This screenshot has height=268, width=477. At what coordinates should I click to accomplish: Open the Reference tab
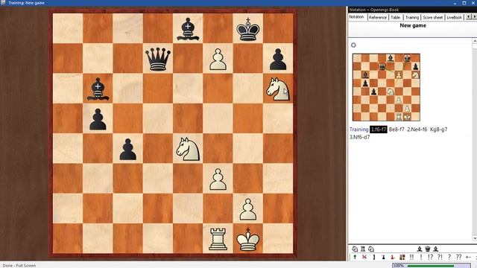click(x=378, y=18)
